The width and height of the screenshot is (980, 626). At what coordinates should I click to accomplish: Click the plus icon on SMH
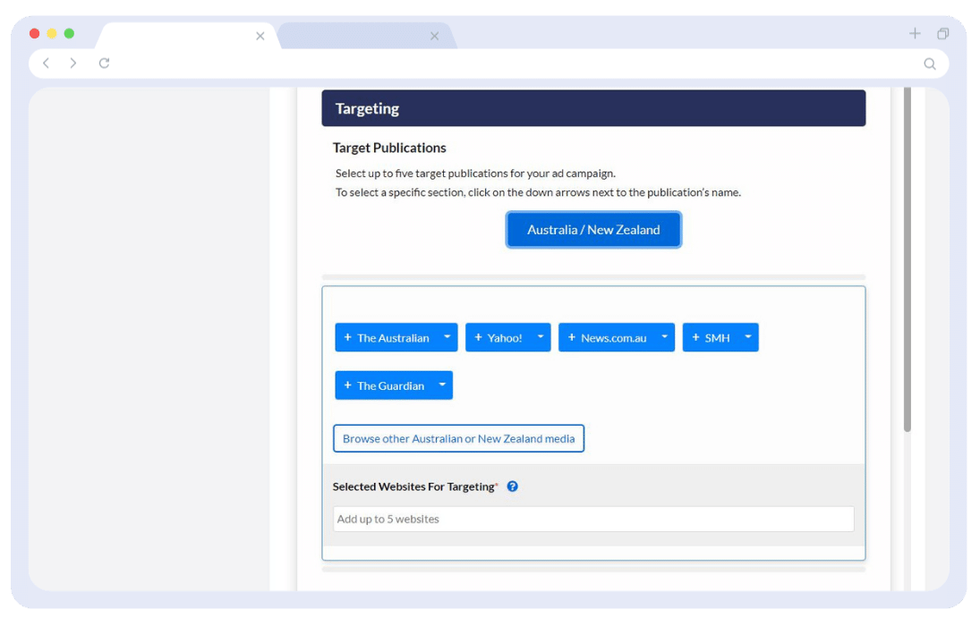coord(695,337)
